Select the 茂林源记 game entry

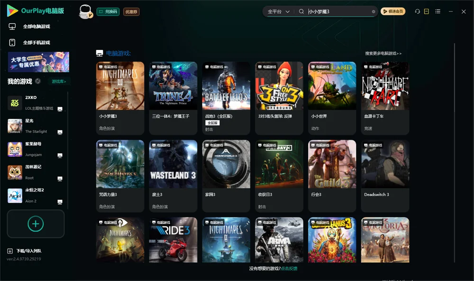36,173
